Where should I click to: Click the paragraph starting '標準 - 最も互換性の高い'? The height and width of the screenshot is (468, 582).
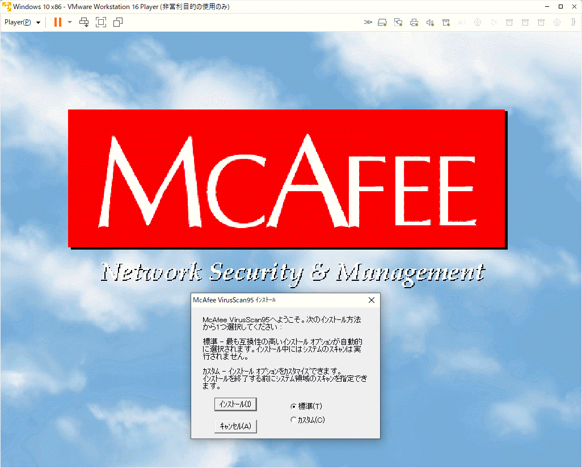coord(282,349)
